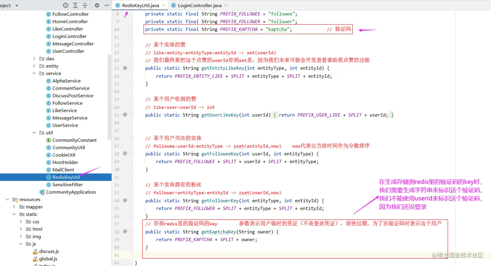Expand the css folder

21,222
